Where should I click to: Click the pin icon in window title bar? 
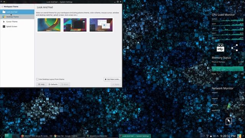point(4,2)
